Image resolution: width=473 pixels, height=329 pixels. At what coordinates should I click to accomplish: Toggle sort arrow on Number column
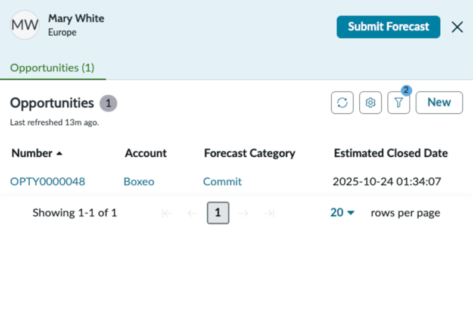pos(60,154)
